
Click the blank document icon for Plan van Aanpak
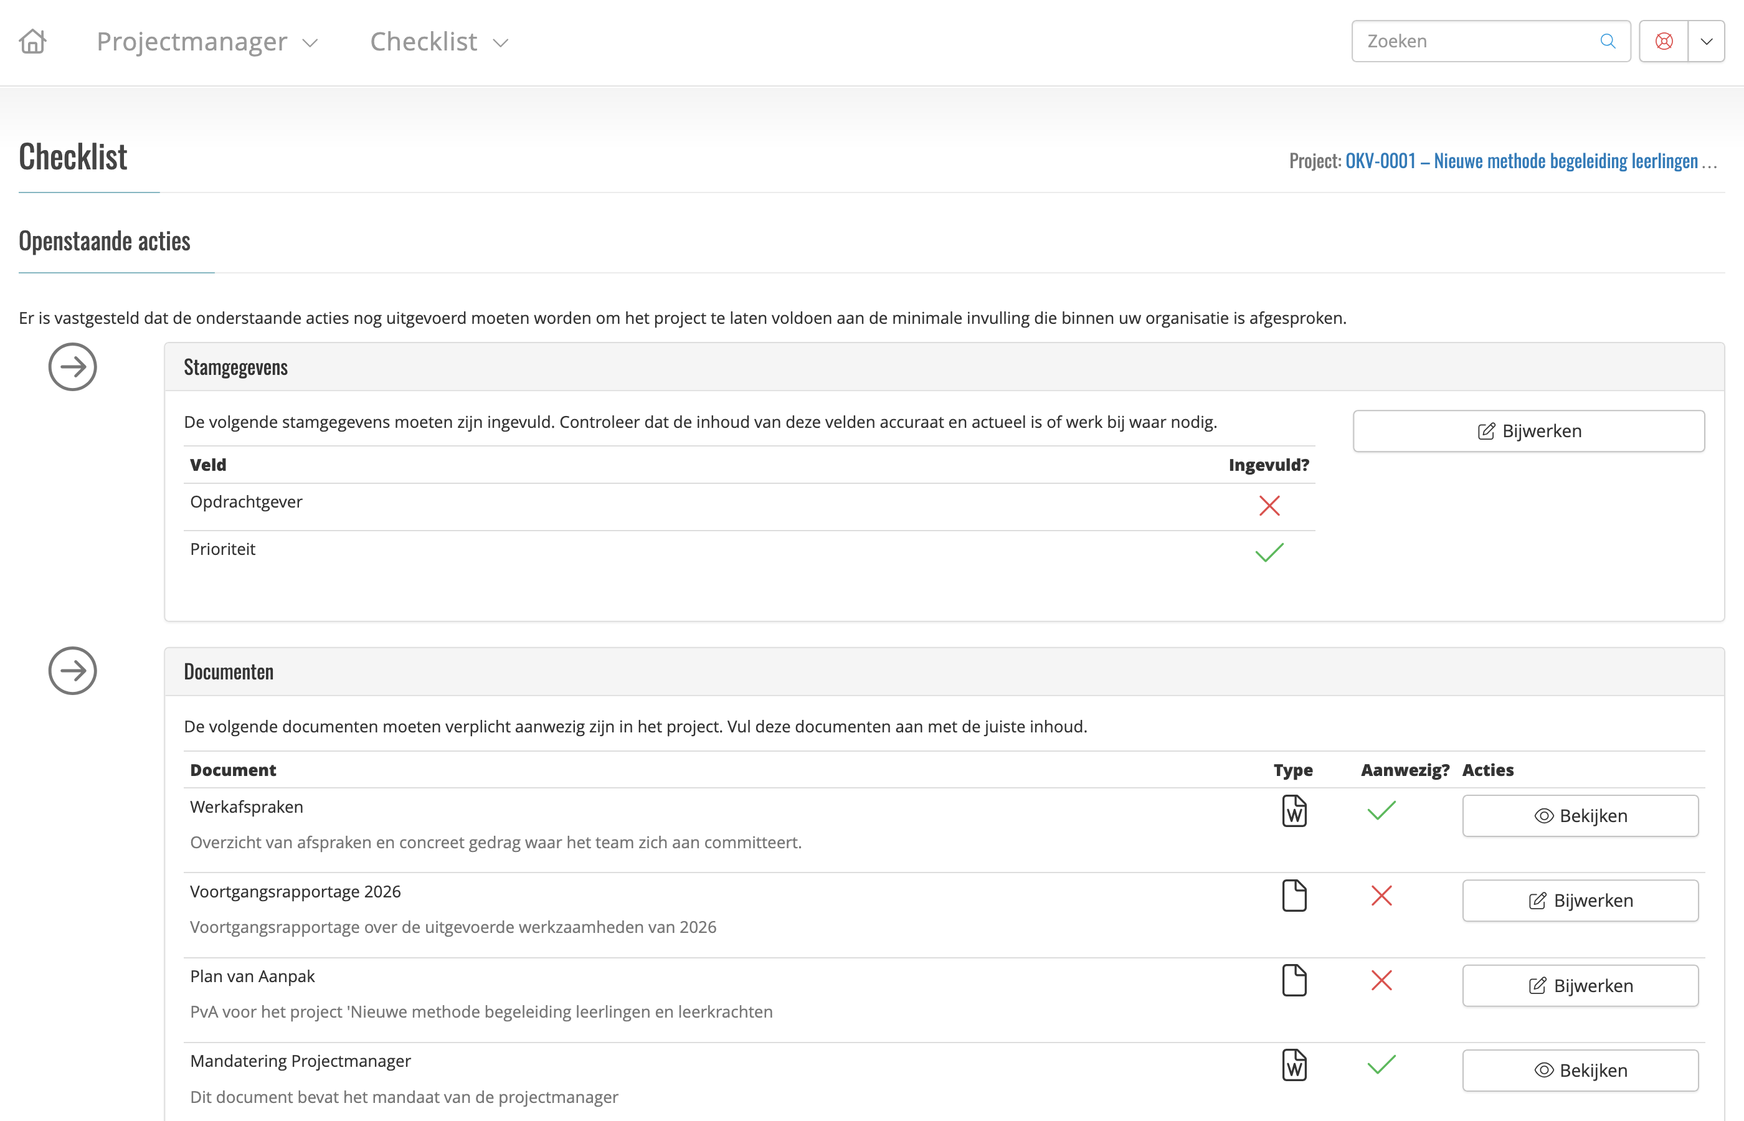[x=1294, y=980]
